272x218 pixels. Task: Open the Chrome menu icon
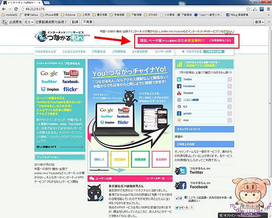(268, 9)
